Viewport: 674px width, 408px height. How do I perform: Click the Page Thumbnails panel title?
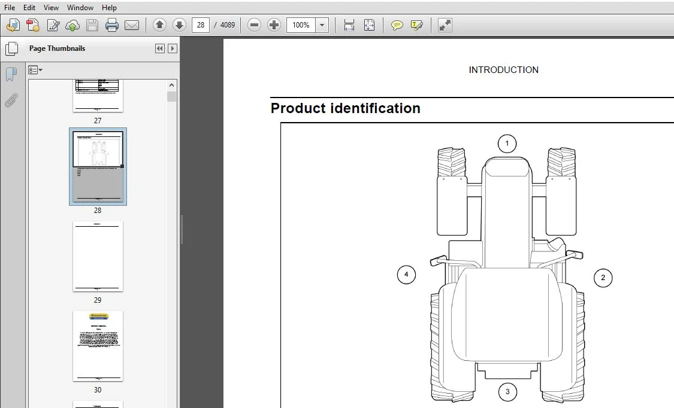(57, 48)
